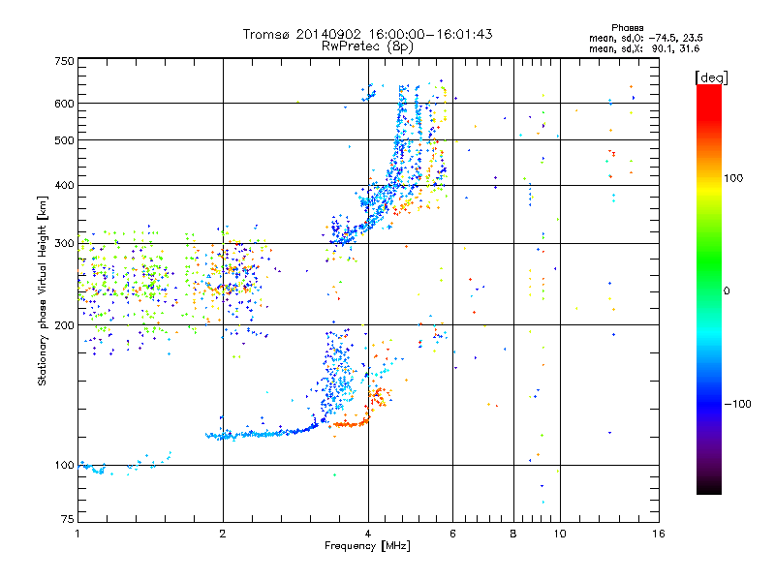775x581 pixels.
Task: Click the y-axis tick label '500'
Action: coord(64,140)
